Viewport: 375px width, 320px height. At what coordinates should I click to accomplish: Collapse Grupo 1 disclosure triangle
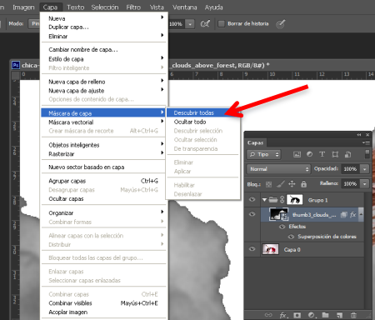pos(264,200)
